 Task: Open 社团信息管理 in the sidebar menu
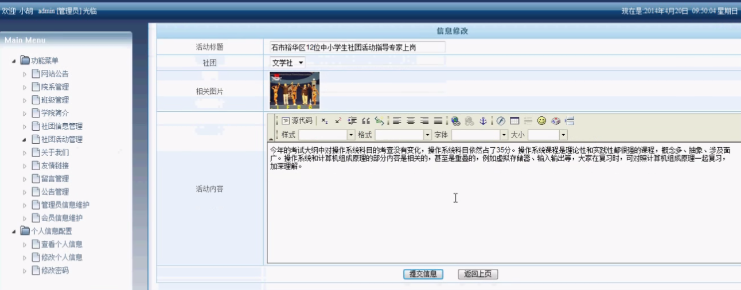coord(62,126)
